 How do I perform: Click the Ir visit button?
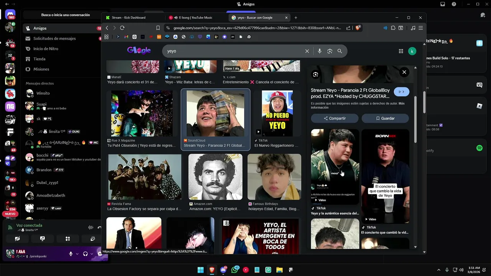[402, 92]
